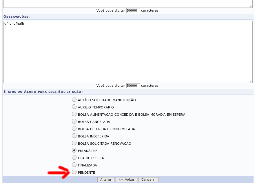Click the Observações textarea resize handle
The image size is (257, 185).
(x=251, y=81)
